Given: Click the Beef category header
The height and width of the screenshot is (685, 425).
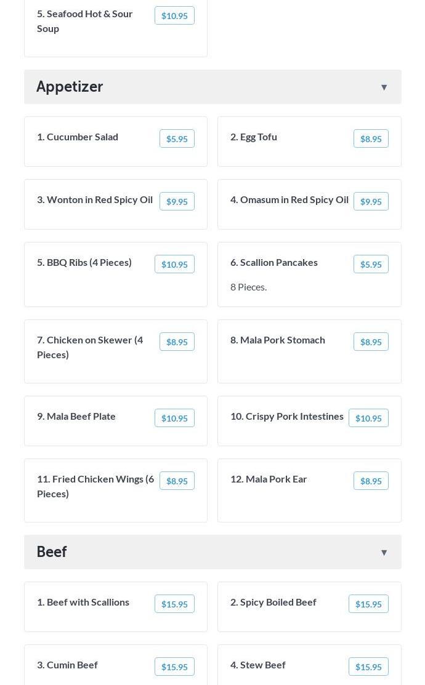Looking at the screenshot, I should pos(52,552).
